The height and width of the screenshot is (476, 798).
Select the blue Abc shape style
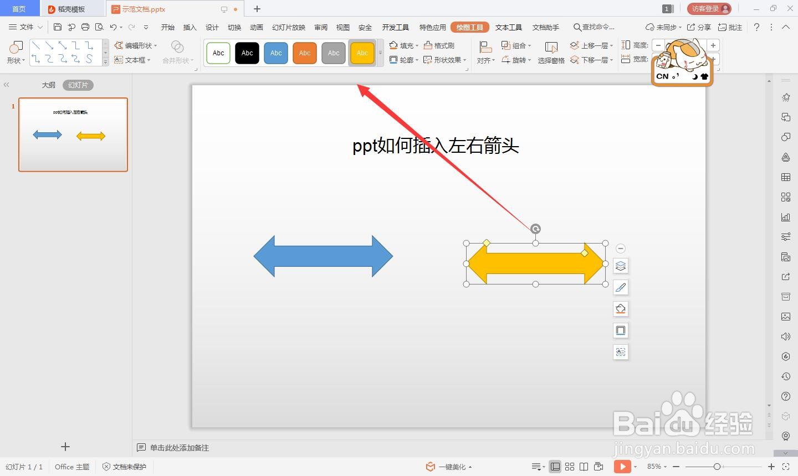276,53
